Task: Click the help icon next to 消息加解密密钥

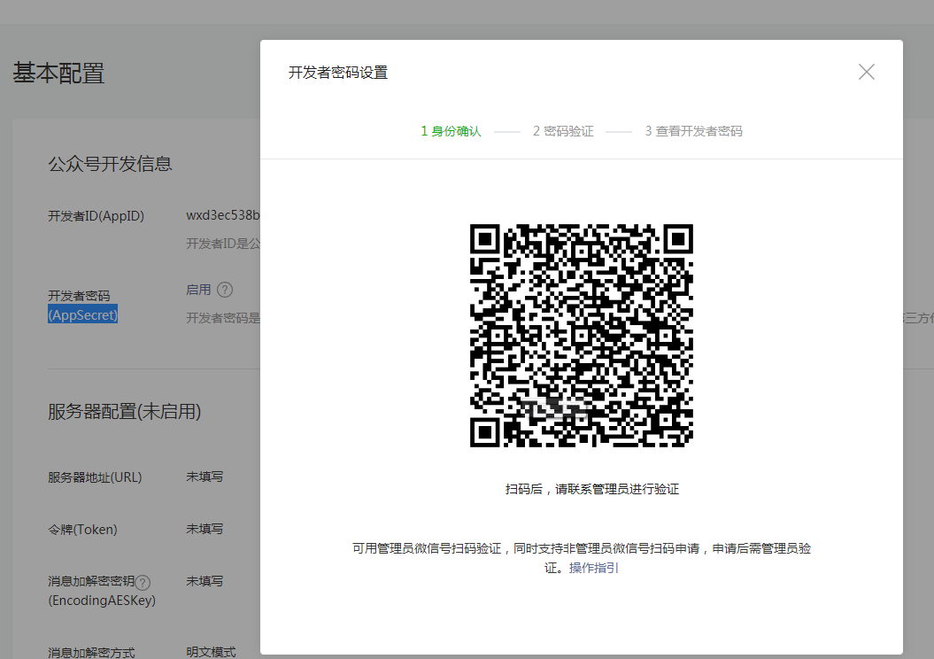Action: click(143, 582)
